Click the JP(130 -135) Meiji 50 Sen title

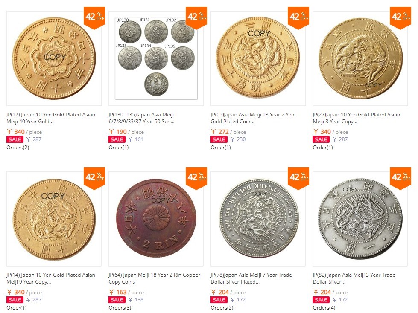(x=141, y=118)
